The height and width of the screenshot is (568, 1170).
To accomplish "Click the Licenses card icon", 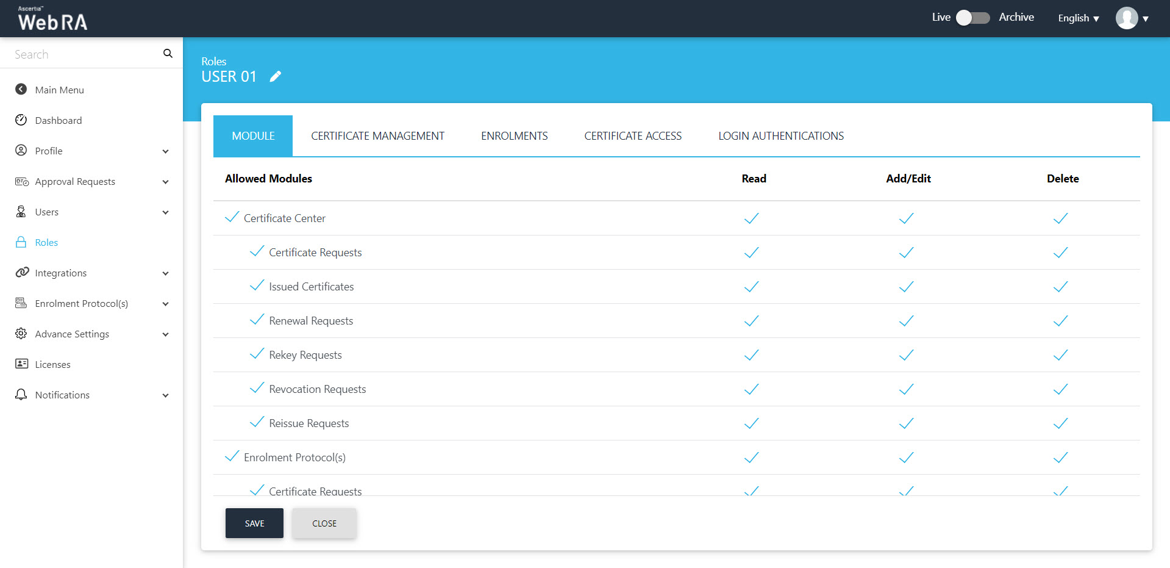I will click(21, 364).
